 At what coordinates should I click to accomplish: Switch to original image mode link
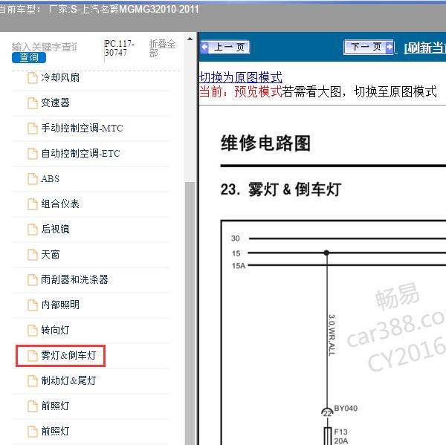[x=241, y=77]
